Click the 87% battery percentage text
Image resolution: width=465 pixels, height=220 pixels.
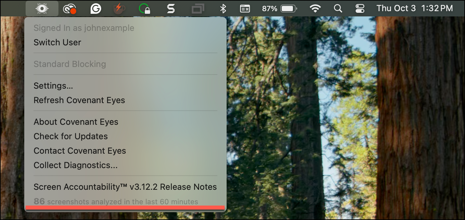click(x=270, y=9)
